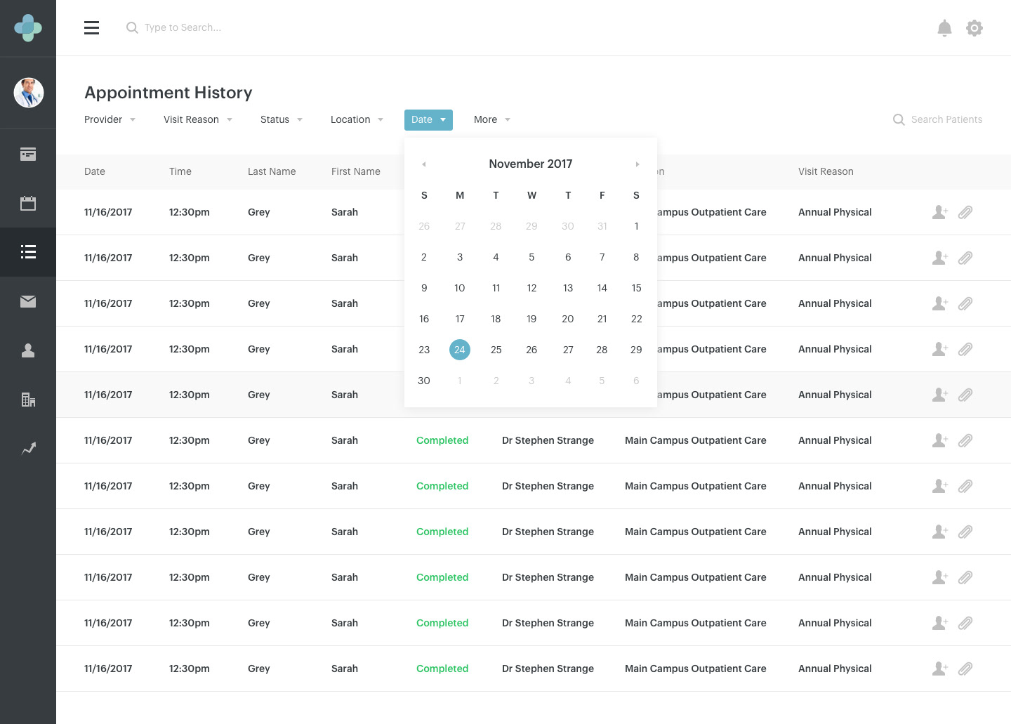Click paperclip icon in seventh row
The image size is (1011, 724).
(x=965, y=486)
